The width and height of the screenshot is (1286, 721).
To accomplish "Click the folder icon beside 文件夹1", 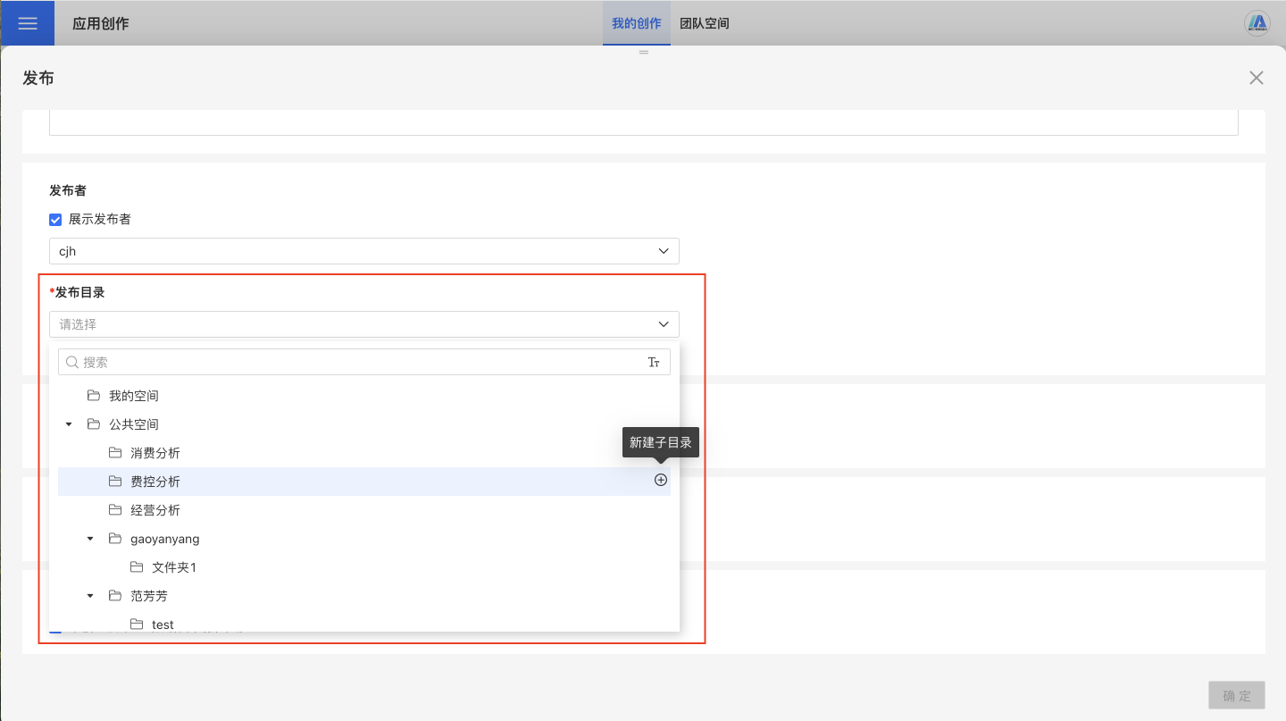I will point(137,567).
